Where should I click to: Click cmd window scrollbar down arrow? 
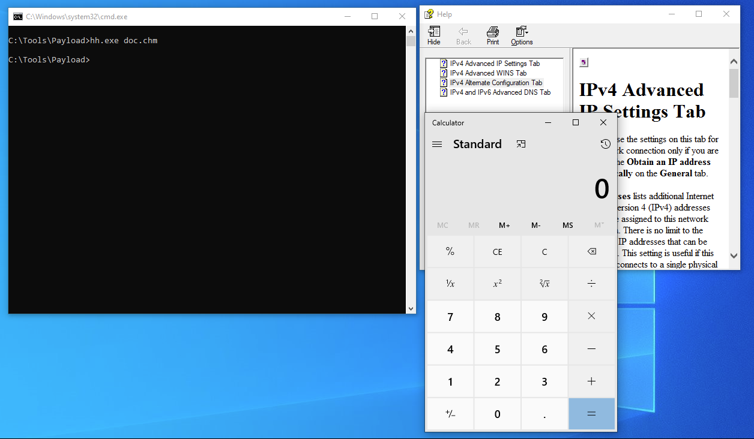411,308
